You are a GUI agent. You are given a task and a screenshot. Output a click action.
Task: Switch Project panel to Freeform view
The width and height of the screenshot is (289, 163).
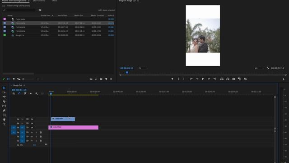[19, 79]
